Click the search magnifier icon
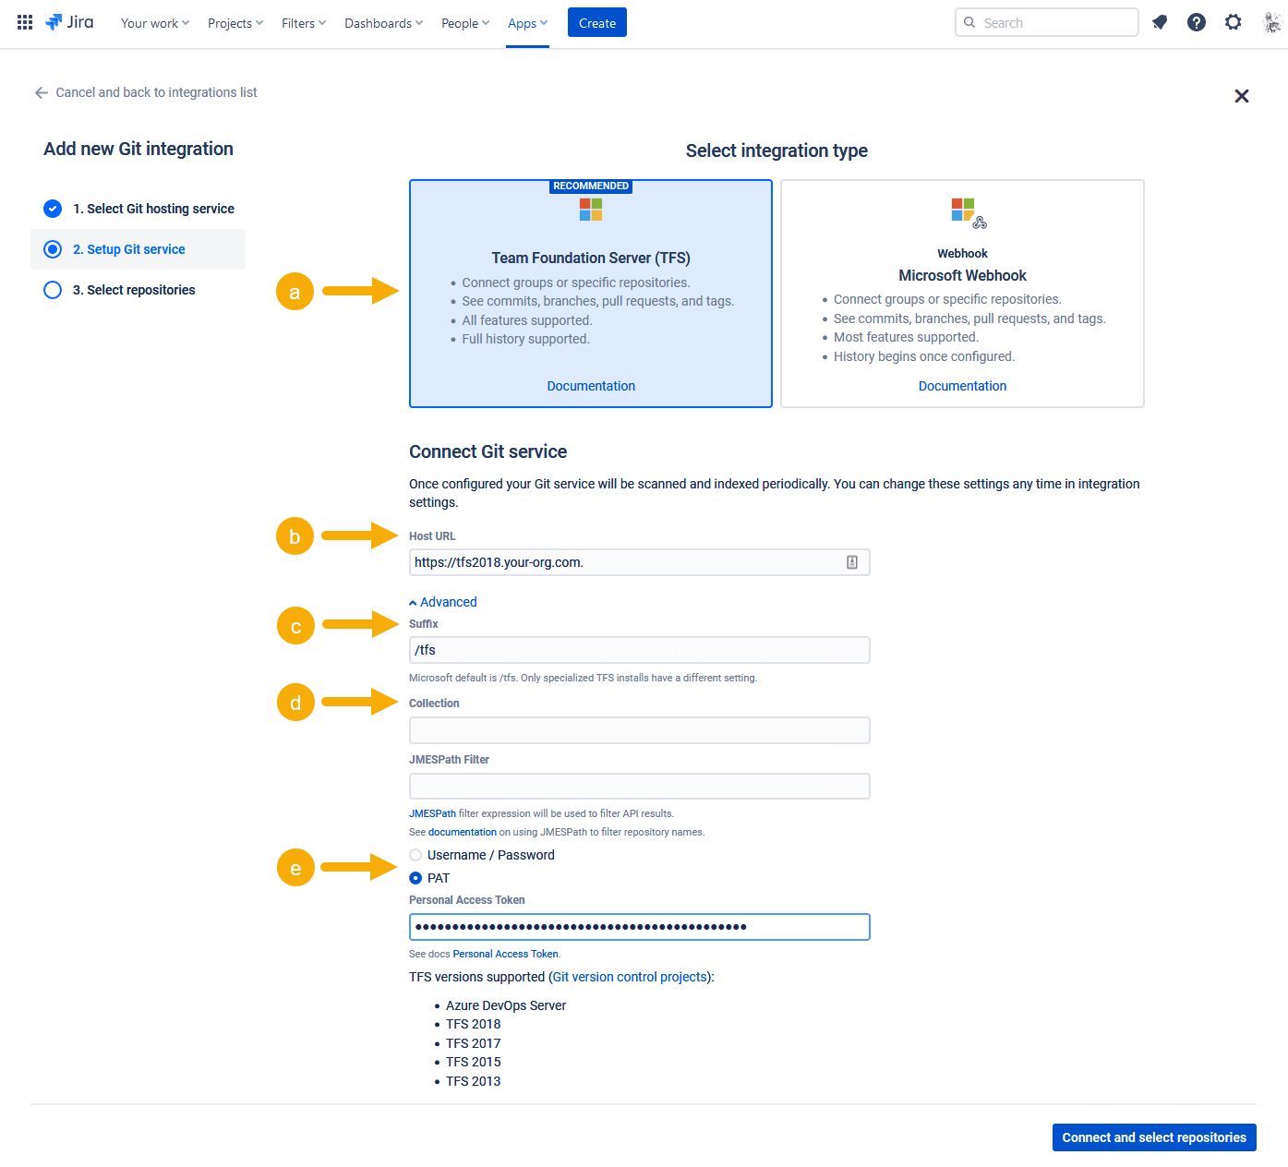 pyautogui.click(x=969, y=22)
